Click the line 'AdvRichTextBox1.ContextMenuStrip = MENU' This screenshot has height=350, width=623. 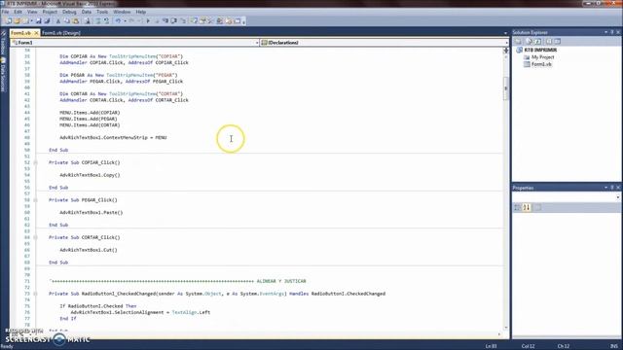(x=113, y=138)
